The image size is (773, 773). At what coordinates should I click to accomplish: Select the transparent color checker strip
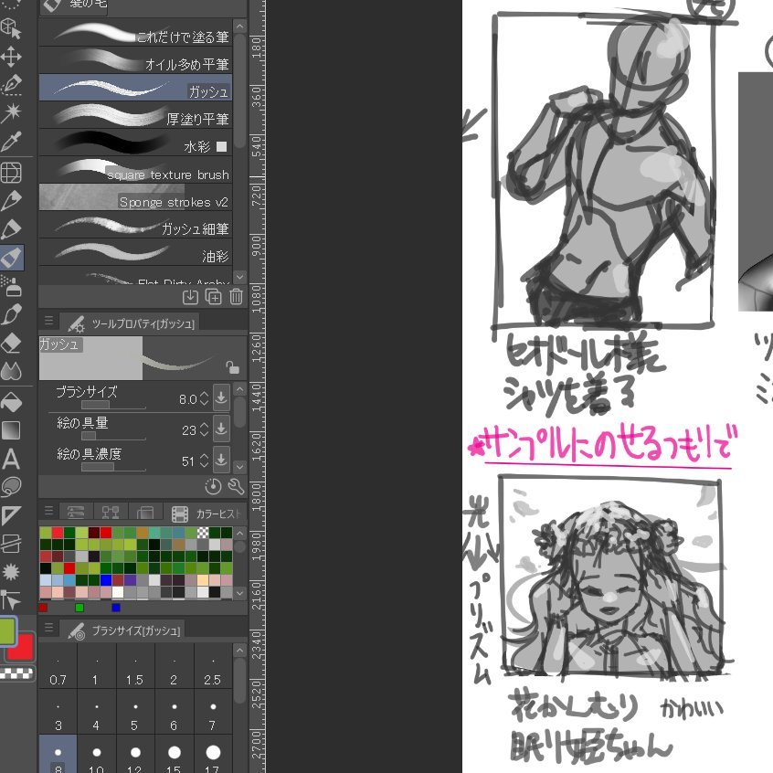(x=16, y=673)
